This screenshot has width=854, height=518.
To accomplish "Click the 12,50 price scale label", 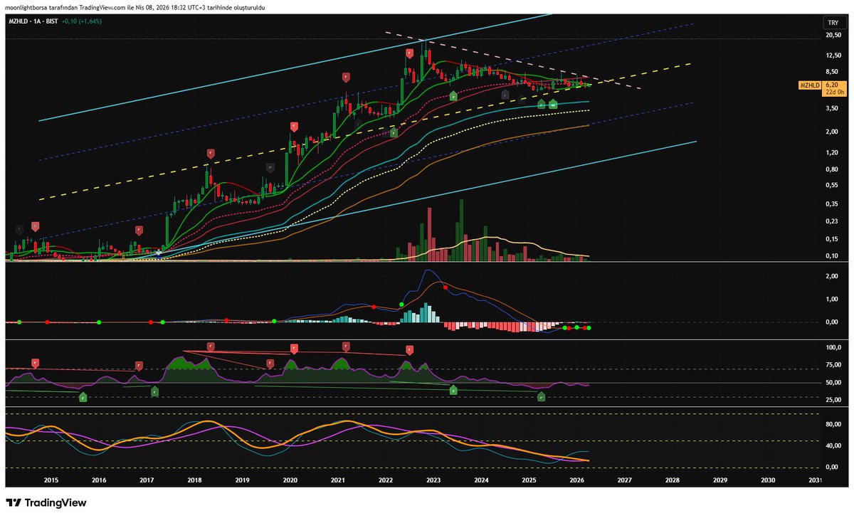I will pyautogui.click(x=833, y=55).
